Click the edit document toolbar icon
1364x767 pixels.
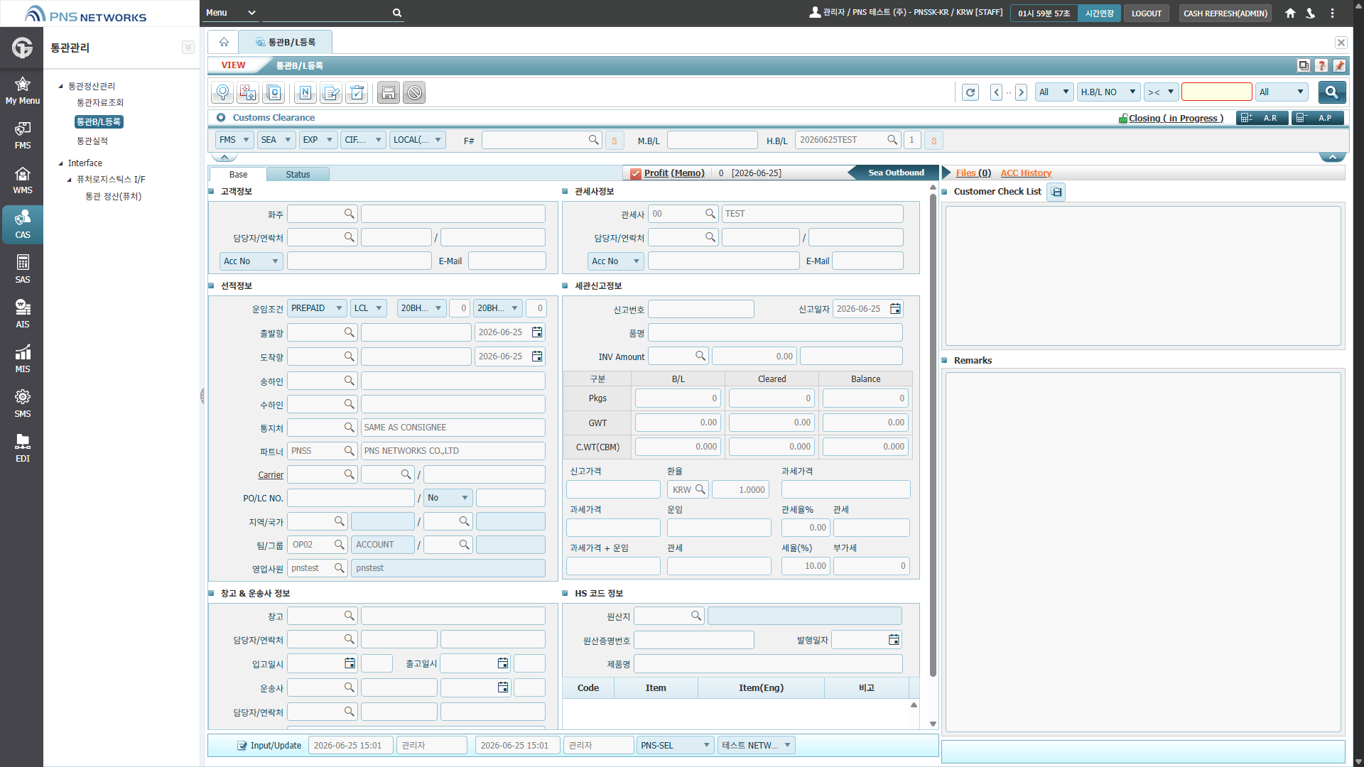(x=331, y=92)
